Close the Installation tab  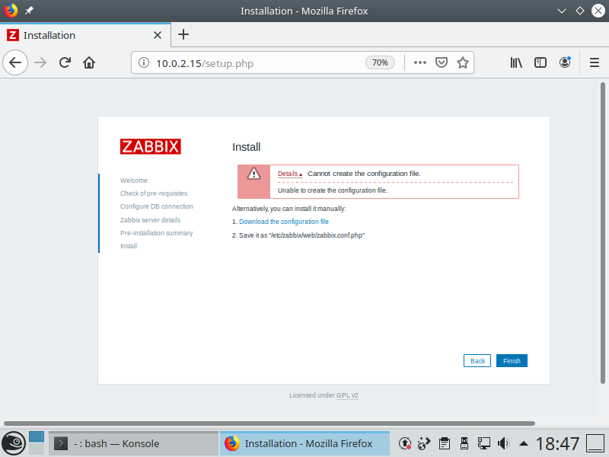click(158, 35)
